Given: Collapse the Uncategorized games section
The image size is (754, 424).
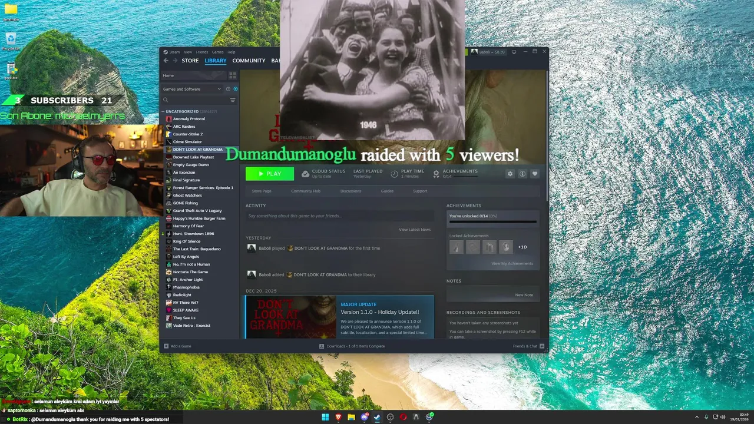Looking at the screenshot, I should tap(163, 111).
